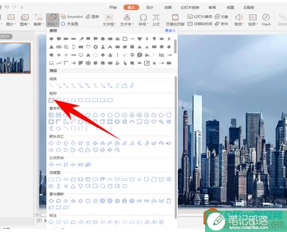The image size is (287, 232).
Task: Insert an 附件 attachment
Action: point(221,24)
